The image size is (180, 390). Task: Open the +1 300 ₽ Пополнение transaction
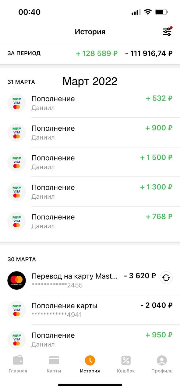coord(90,192)
